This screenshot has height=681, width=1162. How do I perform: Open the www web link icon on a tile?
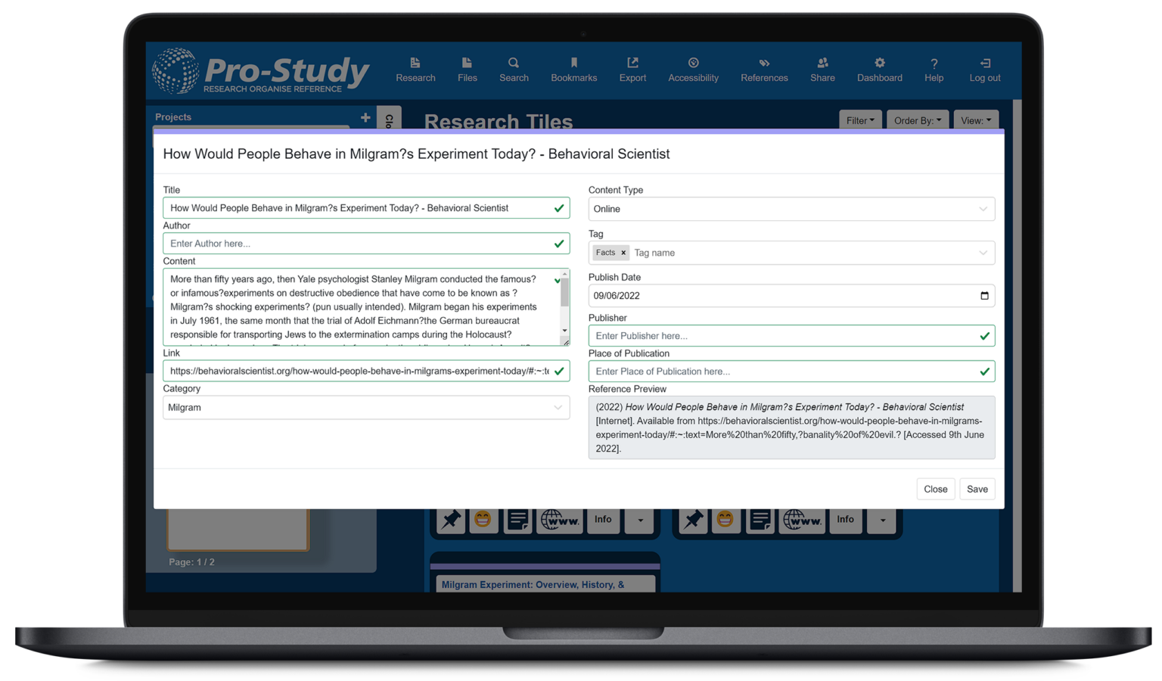click(x=560, y=520)
